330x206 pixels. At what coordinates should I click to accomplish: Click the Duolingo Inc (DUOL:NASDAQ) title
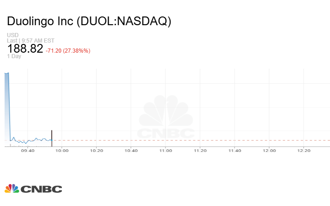89,22
